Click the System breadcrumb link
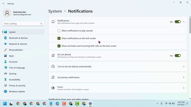This screenshot has width=191, height=107. pyautogui.click(x=55, y=11)
